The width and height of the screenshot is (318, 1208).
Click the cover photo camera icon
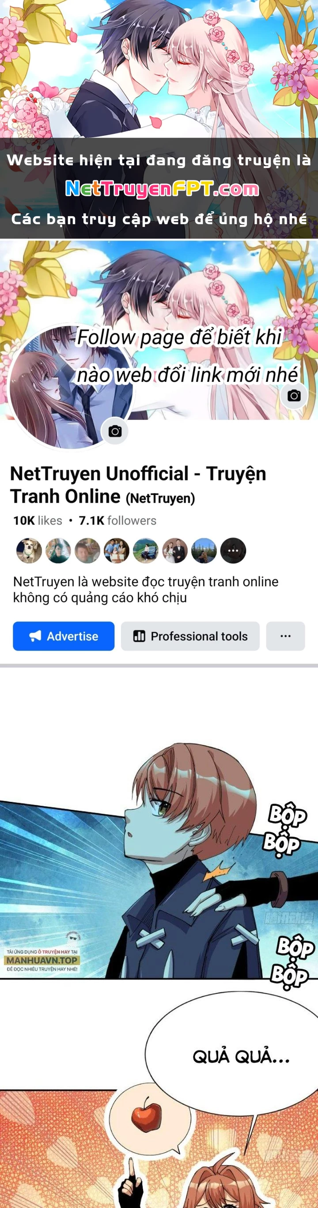(x=294, y=395)
